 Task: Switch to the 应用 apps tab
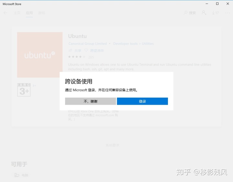(x=29, y=13)
